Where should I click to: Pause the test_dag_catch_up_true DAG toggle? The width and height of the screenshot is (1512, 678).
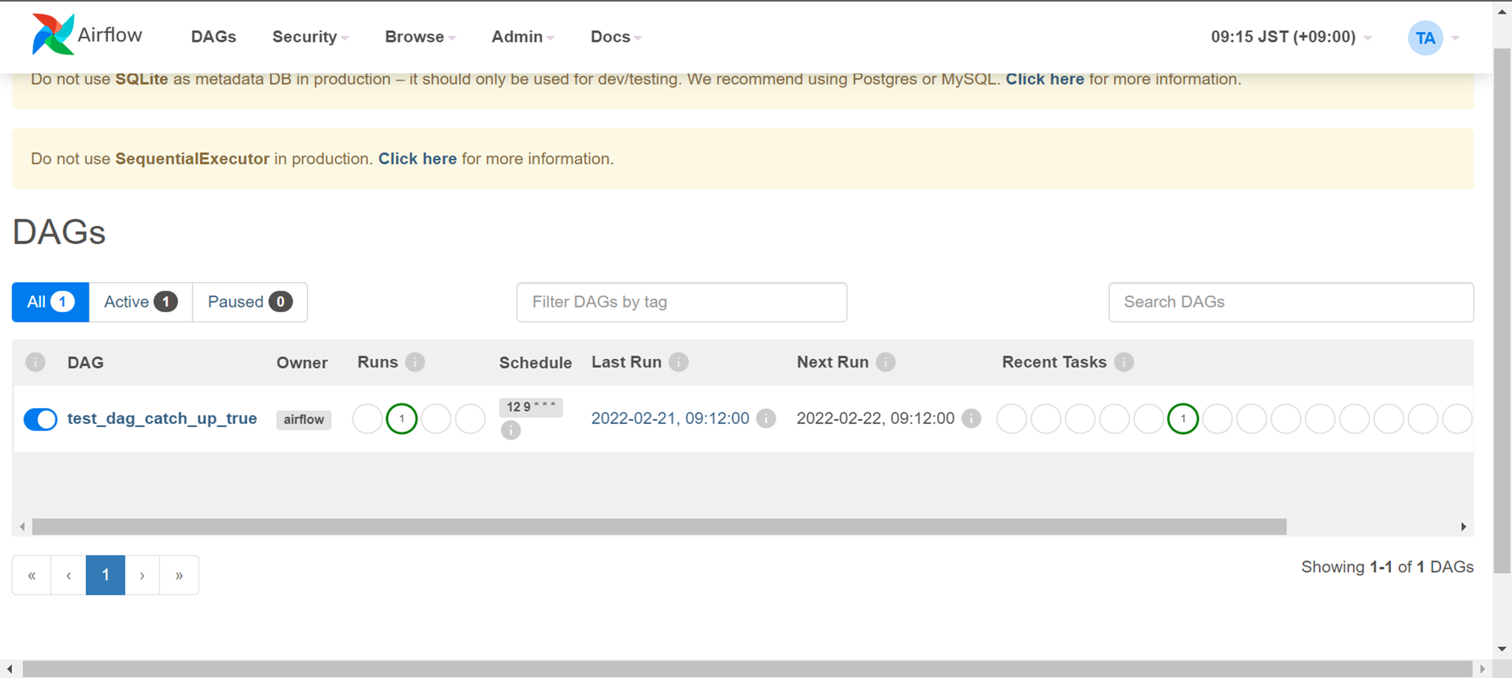(41, 419)
